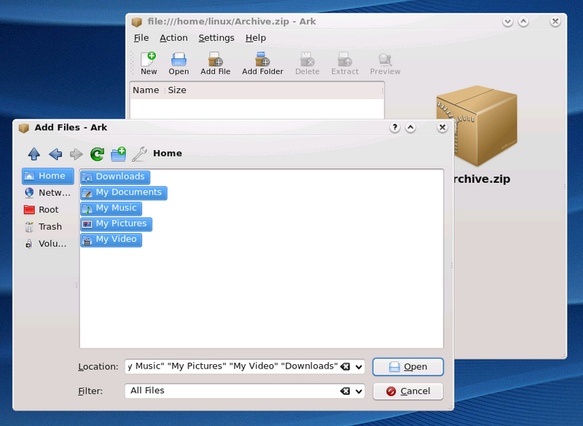The width and height of the screenshot is (583, 426).
Task: Clear the Location field text
Action: [345, 366]
